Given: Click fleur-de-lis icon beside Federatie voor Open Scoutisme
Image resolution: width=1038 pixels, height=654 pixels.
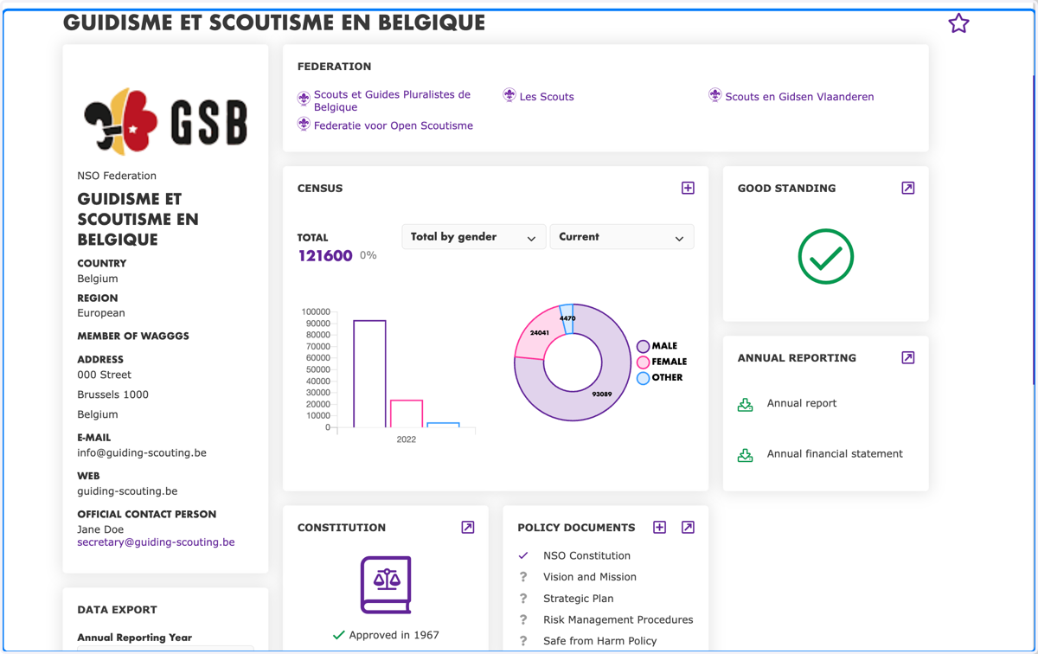Looking at the screenshot, I should 304,125.
